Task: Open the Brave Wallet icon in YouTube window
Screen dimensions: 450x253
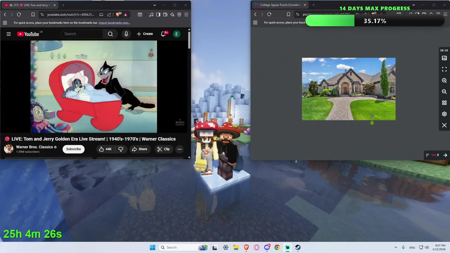Action: click(x=165, y=14)
